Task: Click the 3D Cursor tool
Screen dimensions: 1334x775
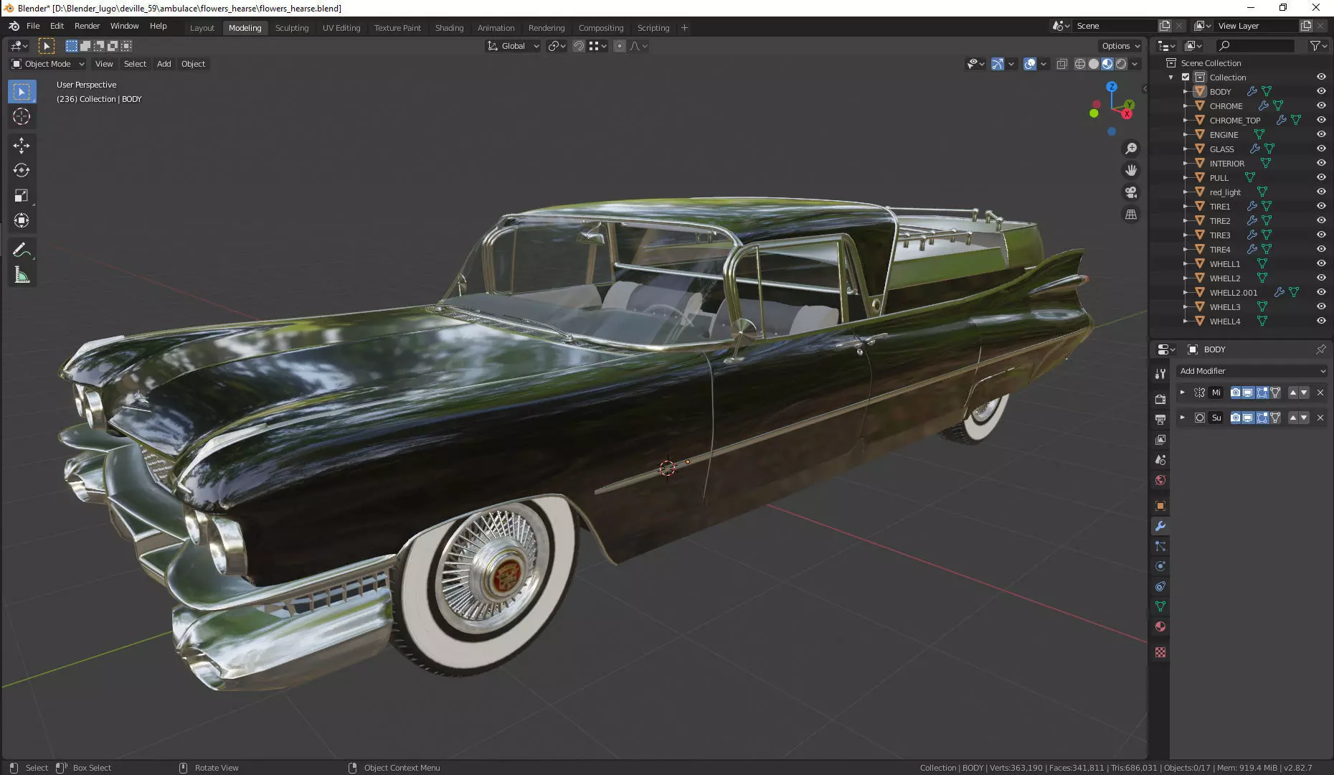Action: pos(22,116)
